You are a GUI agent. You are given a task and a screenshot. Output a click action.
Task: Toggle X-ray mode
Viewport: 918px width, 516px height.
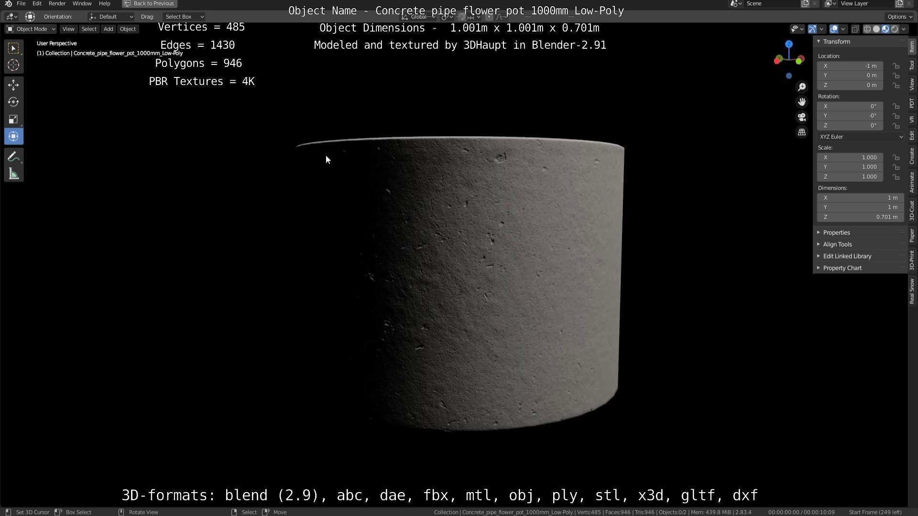855,29
